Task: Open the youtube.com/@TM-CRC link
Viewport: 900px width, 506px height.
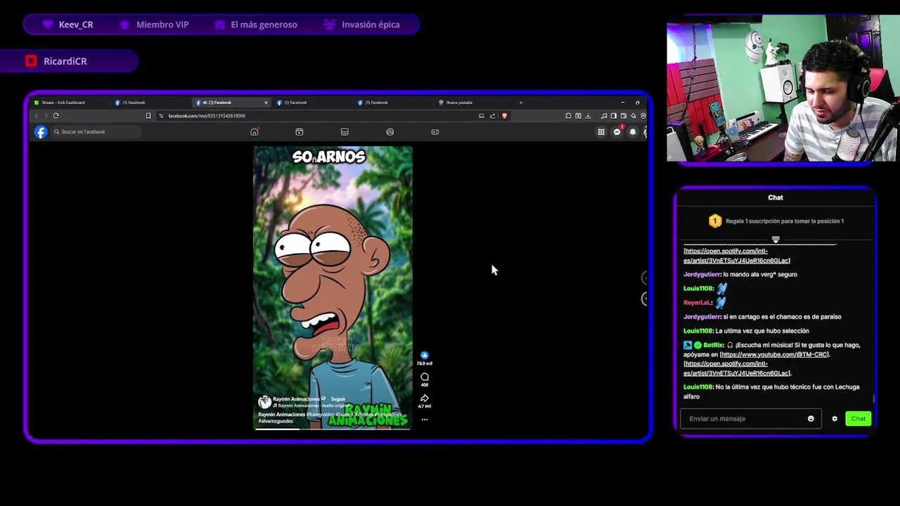Action: (x=774, y=355)
